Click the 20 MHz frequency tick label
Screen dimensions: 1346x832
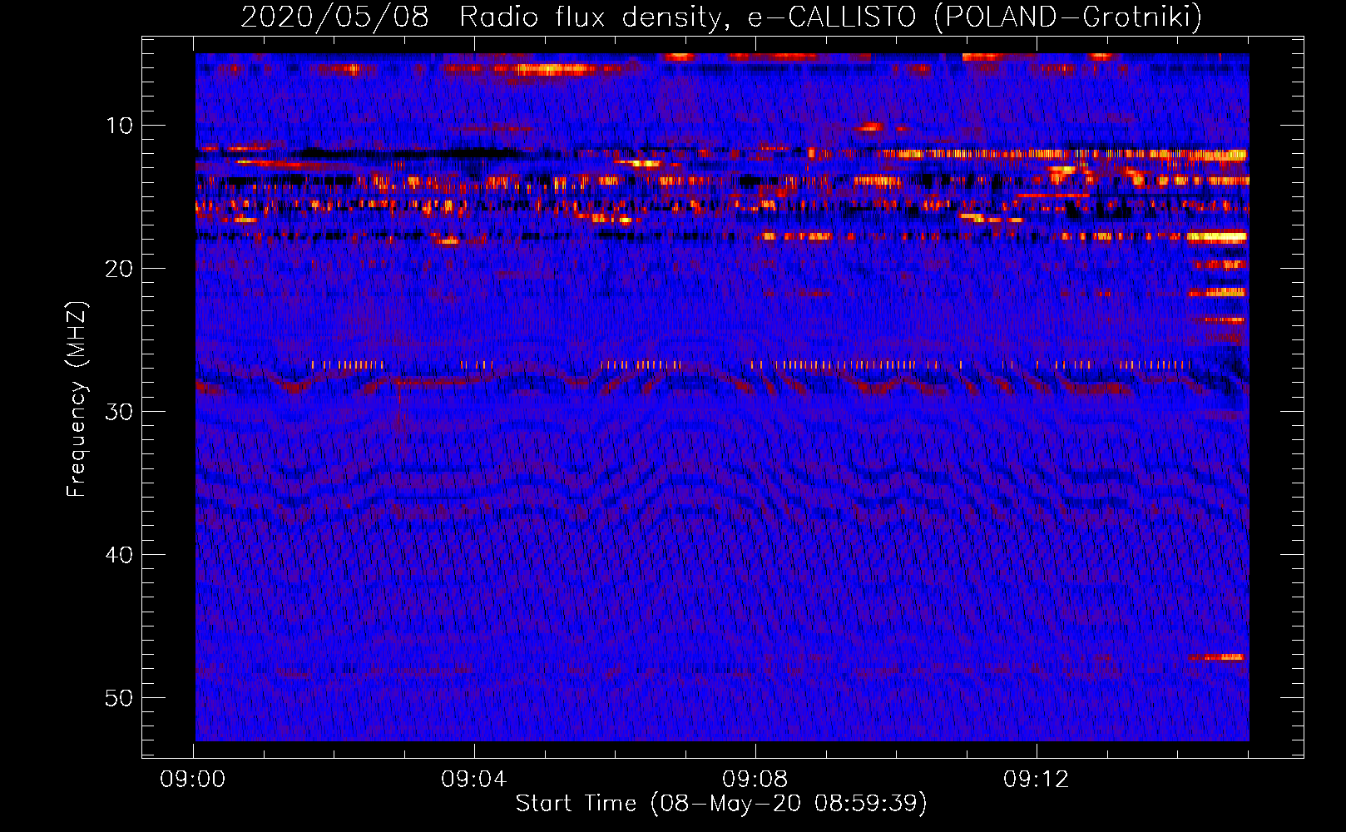[x=120, y=269]
